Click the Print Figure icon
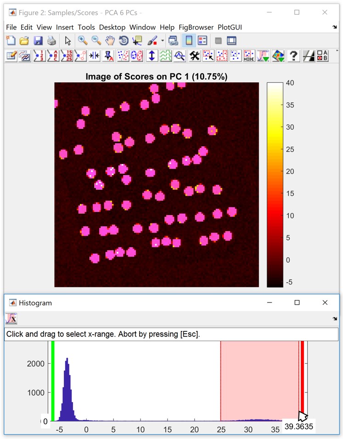The width and height of the screenshot is (343, 439). click(51, 41)
